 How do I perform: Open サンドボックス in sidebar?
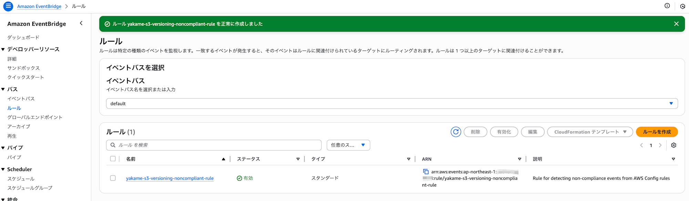(x=23, y=68)
